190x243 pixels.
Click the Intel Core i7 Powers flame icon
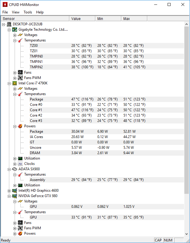point(20,126)
